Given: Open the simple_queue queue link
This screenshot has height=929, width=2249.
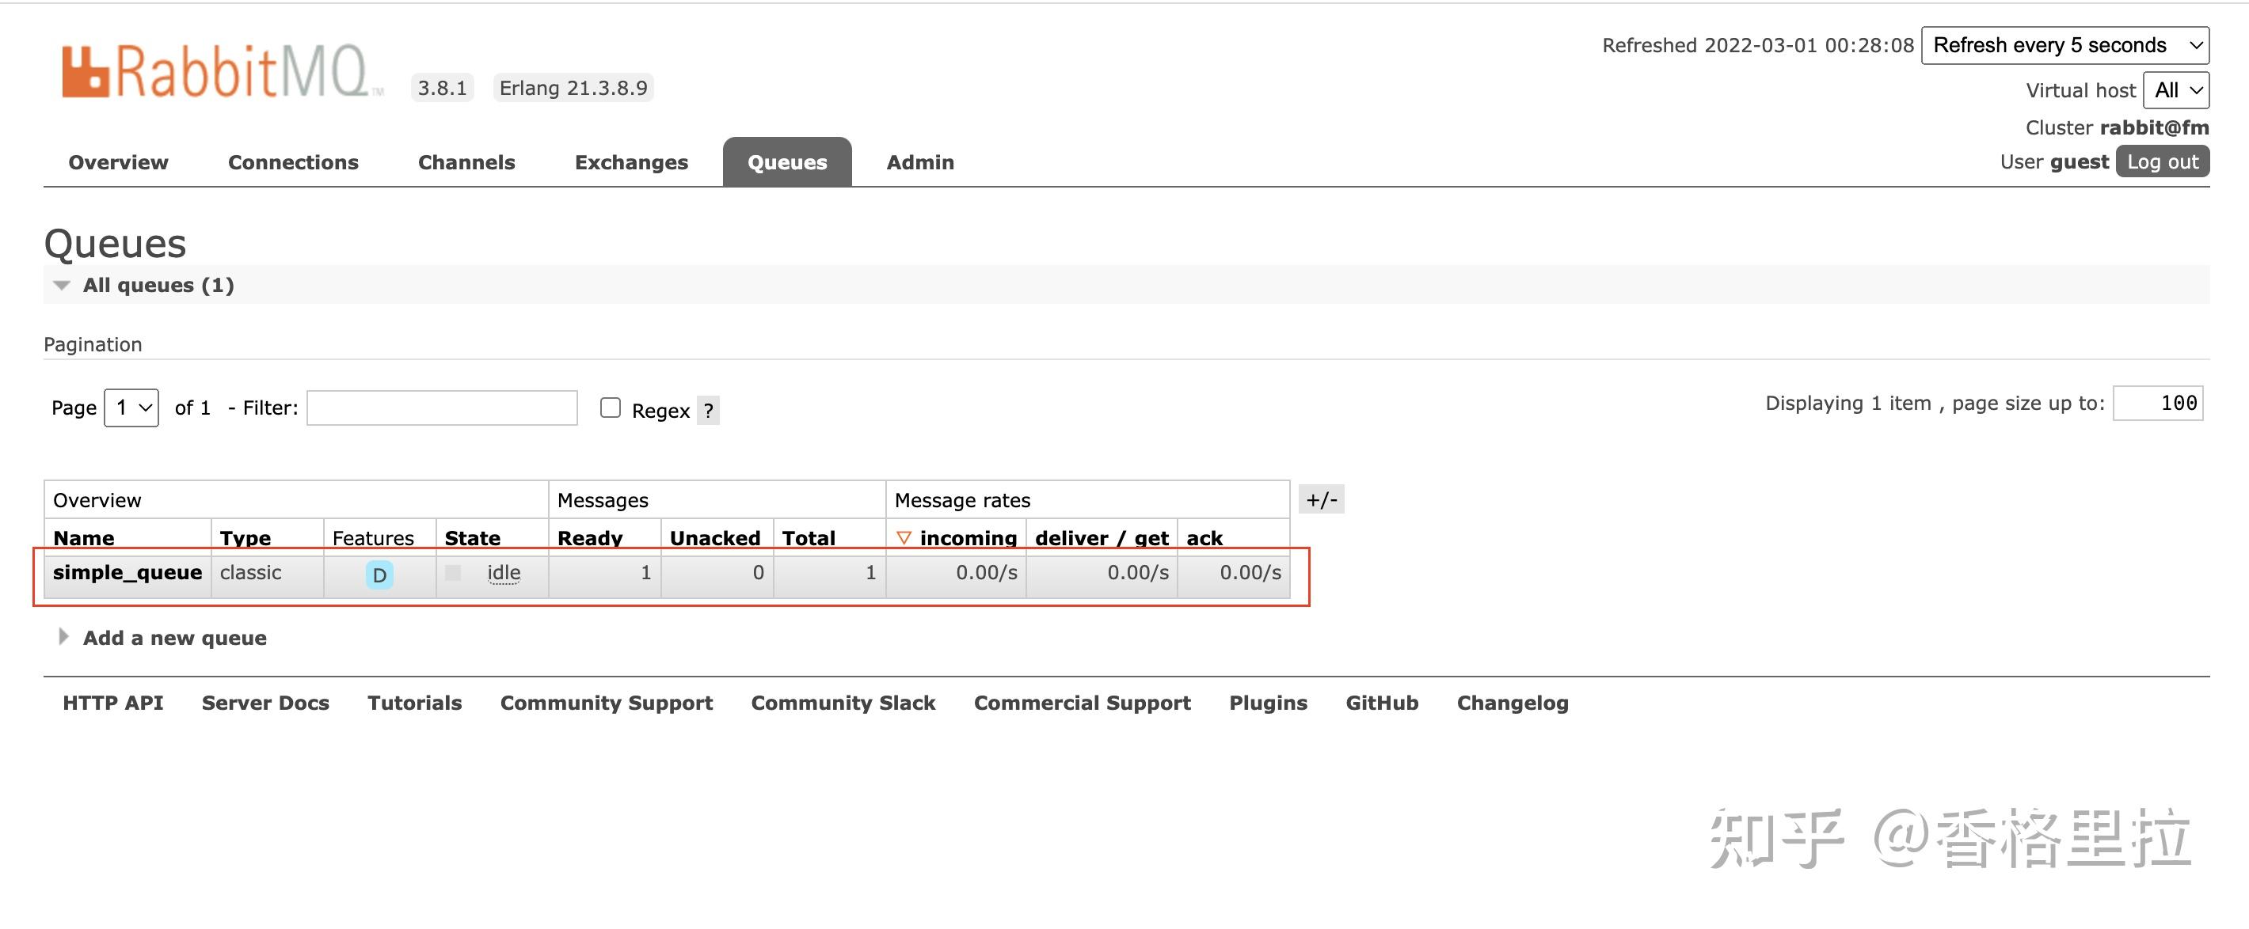Looking at the screenshot, I should (x=127, y=572).
